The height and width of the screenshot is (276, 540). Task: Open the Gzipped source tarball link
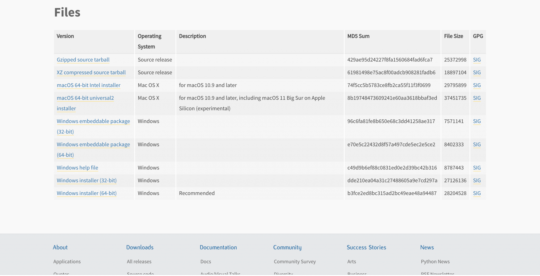83,60
